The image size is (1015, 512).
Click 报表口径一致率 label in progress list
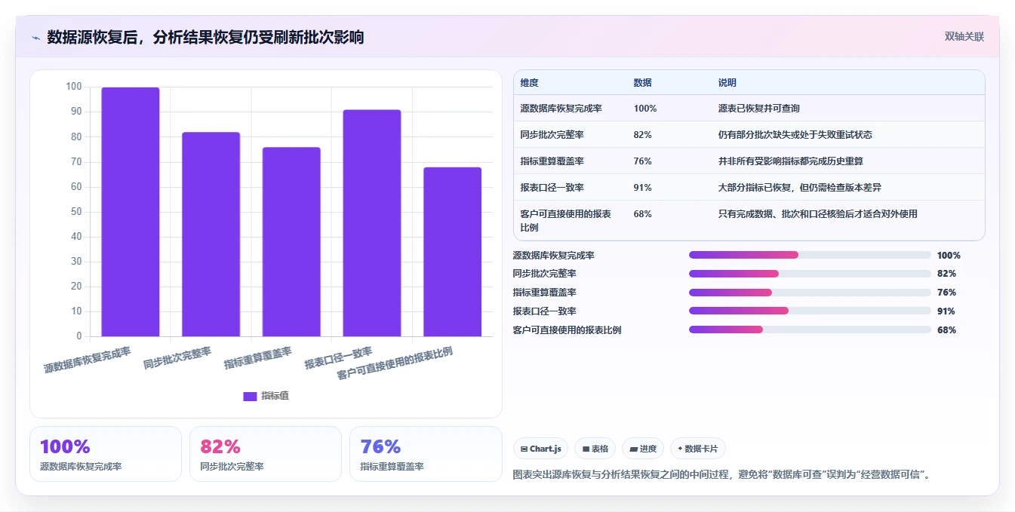point(544,311)
